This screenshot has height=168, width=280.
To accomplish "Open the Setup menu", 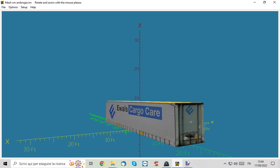I will point(24,7).
